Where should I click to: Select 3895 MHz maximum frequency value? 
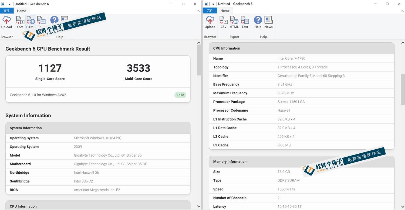pyautogui.click(x=286, y=93)
